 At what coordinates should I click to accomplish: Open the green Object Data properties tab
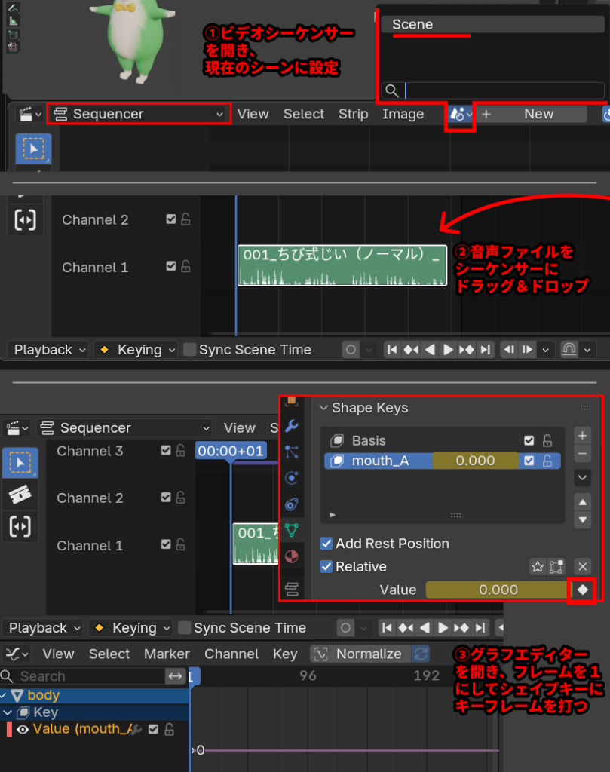(292, 531)
